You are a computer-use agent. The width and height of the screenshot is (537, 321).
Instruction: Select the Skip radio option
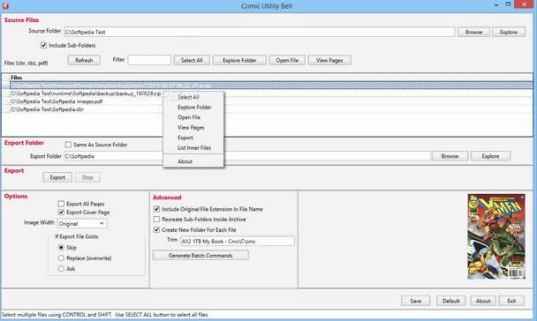click(61, 247)
